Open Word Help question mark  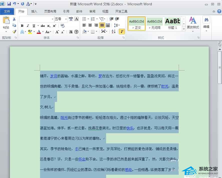(x=219, y=11)
